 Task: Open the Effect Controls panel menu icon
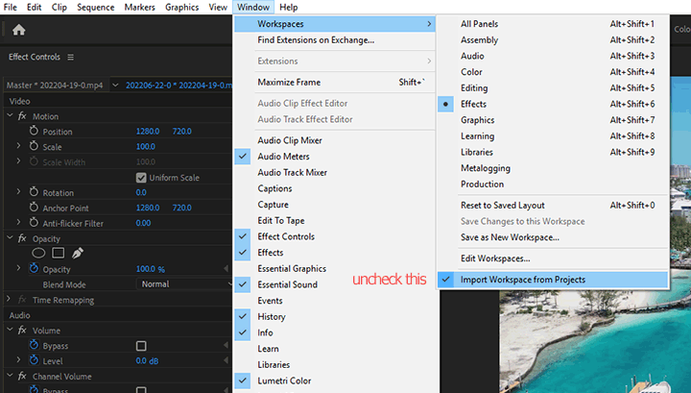[x=70, y=57]
